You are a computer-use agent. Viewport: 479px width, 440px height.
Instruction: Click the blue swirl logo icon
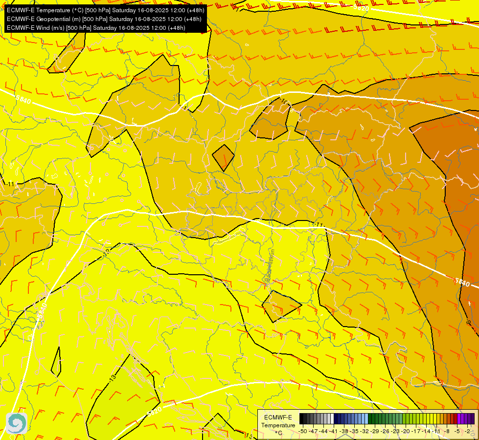[17, 423]
